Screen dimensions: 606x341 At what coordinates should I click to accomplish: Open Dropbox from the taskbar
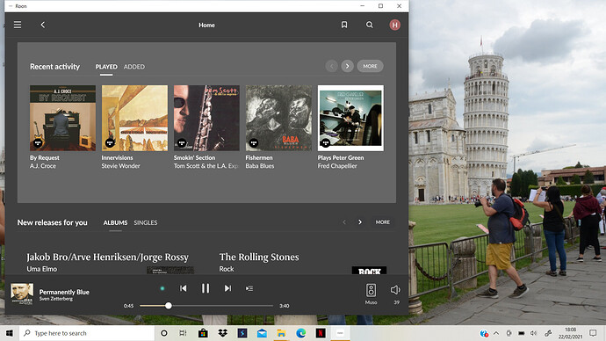222,333
